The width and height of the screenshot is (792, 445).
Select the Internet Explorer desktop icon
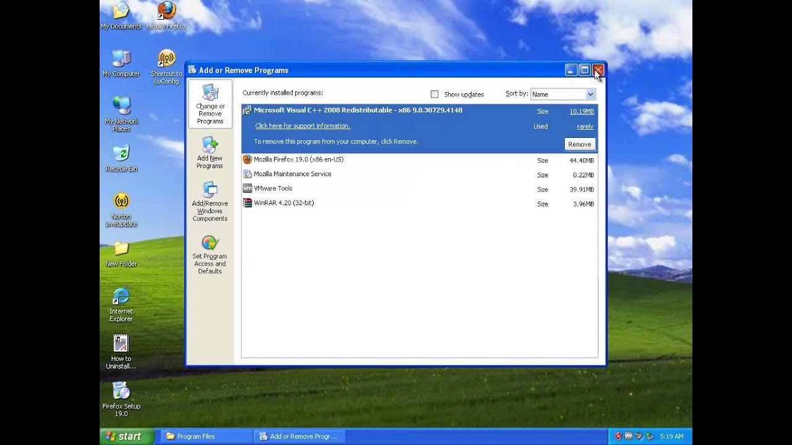(121, 305)
